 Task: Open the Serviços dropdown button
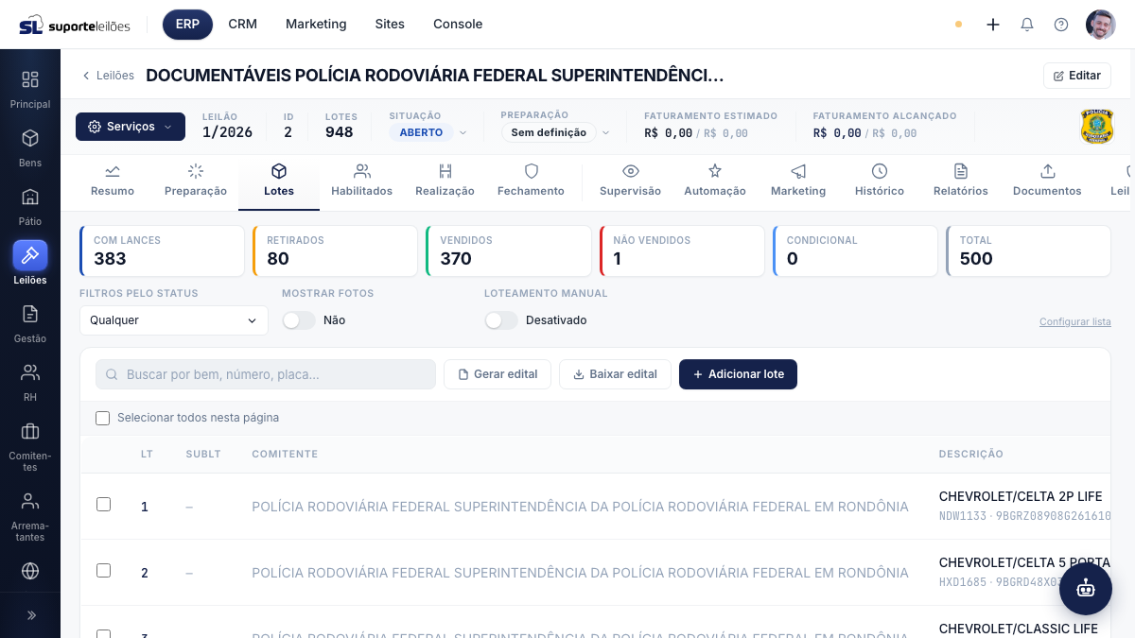point(131,127)
